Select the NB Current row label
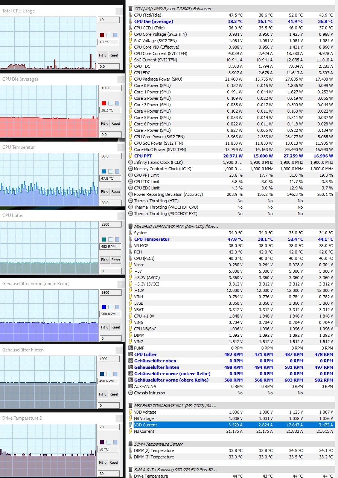This screenshot has height=478, width=338. [144, 431]
